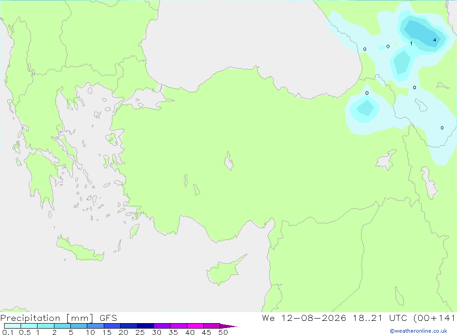Click the legend label '50'
457x335 pixels.
(223, 332)
